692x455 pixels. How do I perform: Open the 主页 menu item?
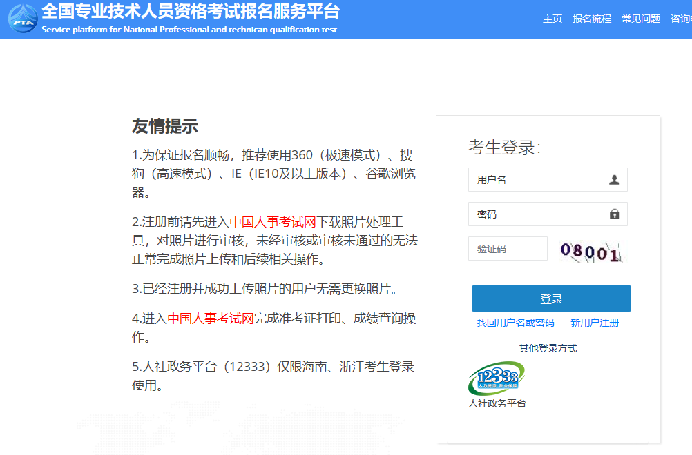tap(552, 19)
